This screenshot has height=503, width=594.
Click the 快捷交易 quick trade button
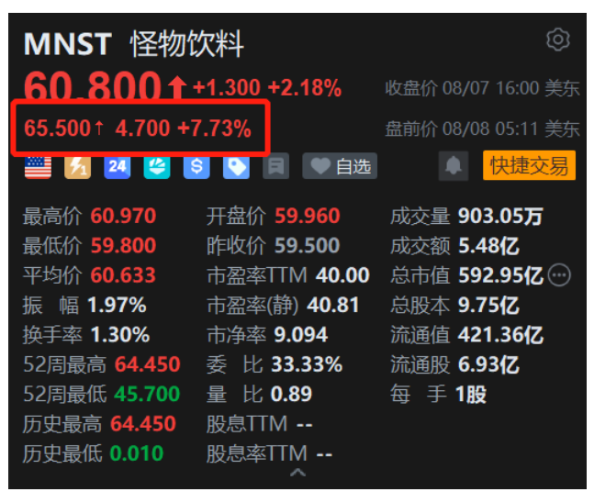[x=529, y=165]
